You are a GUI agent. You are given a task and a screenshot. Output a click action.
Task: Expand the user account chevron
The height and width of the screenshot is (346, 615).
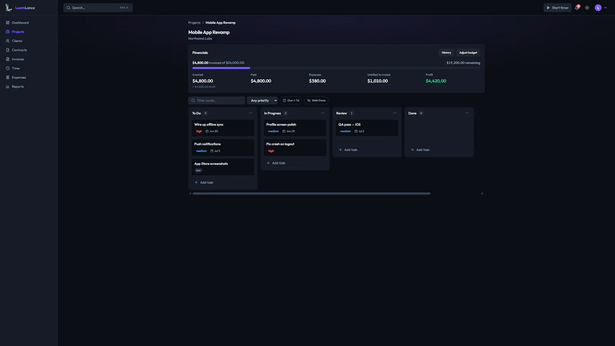(605, 8)
